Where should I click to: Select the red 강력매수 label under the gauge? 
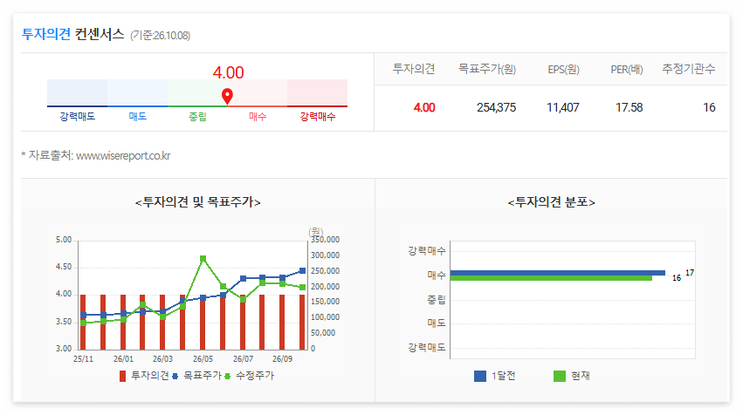[x=318, y=117]
